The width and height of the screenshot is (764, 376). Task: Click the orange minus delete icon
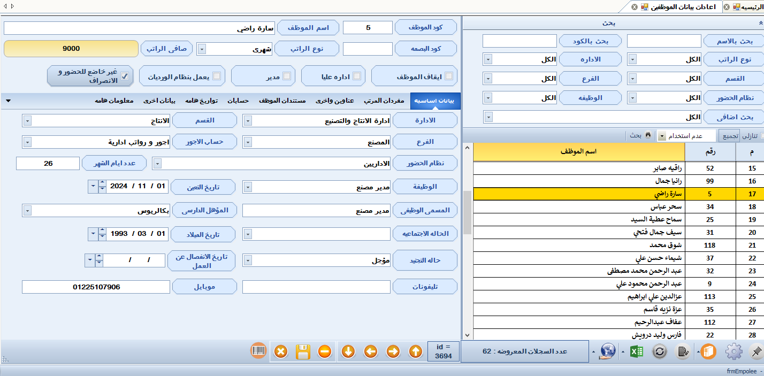click(x=325, y=351)
